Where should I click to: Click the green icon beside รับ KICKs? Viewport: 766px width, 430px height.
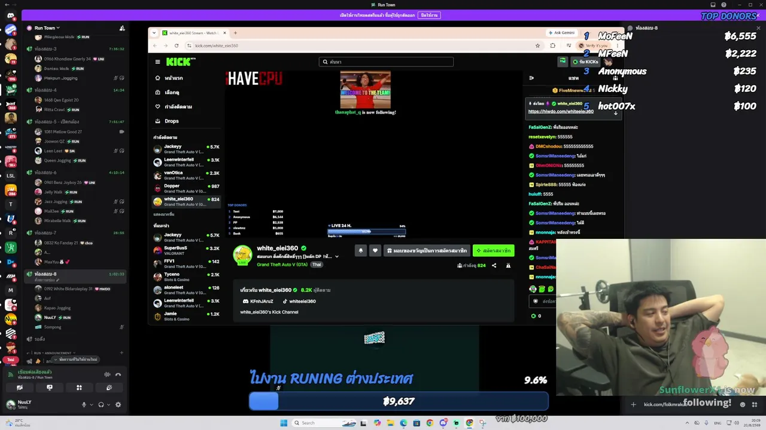pos(563,62)
